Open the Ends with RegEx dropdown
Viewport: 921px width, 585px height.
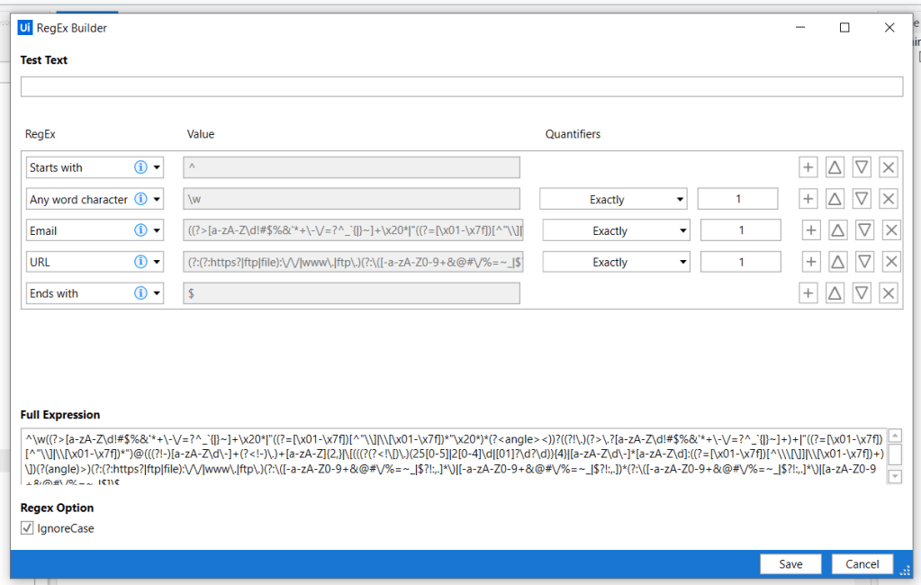pos(157,293)
